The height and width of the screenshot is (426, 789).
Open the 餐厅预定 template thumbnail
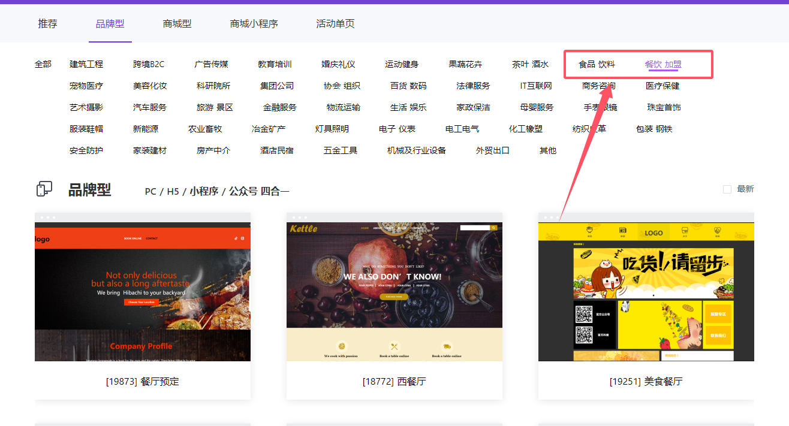click(143, 292)
